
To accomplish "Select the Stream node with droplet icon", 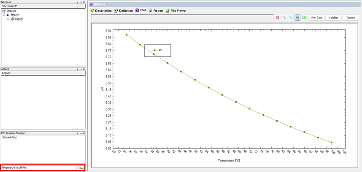I will tap(15, 15).
